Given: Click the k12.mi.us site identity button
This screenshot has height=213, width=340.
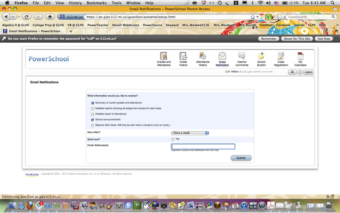Looking at the screenshot, I should point(71,17).
